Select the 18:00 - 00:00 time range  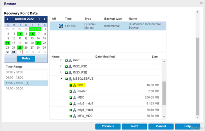(26, 89)
